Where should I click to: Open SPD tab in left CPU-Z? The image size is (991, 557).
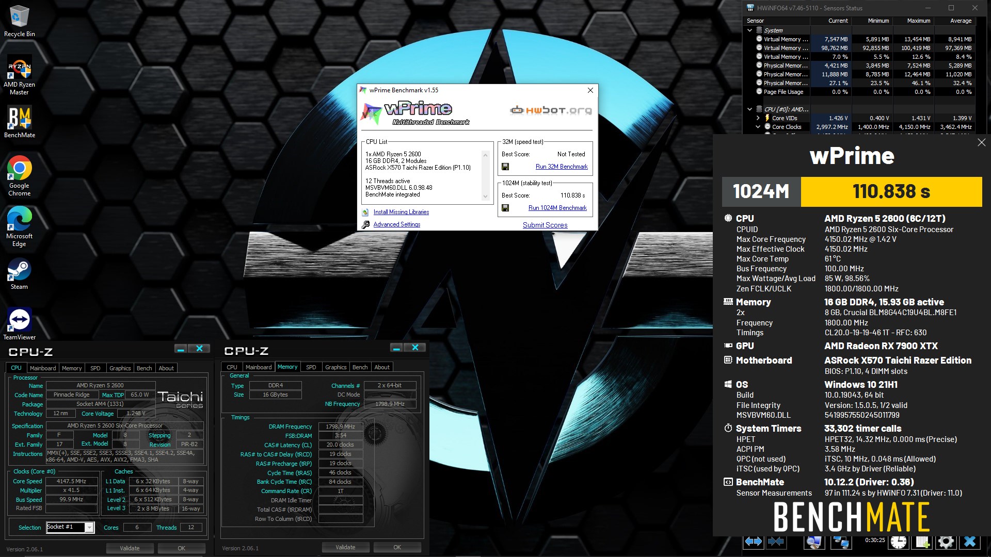(x=95, y=368)
